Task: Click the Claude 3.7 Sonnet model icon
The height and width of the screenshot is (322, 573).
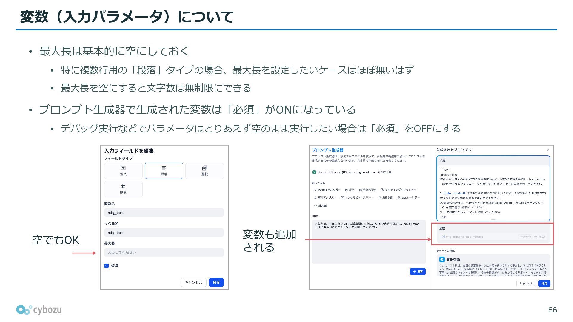Action: (314, 172)
